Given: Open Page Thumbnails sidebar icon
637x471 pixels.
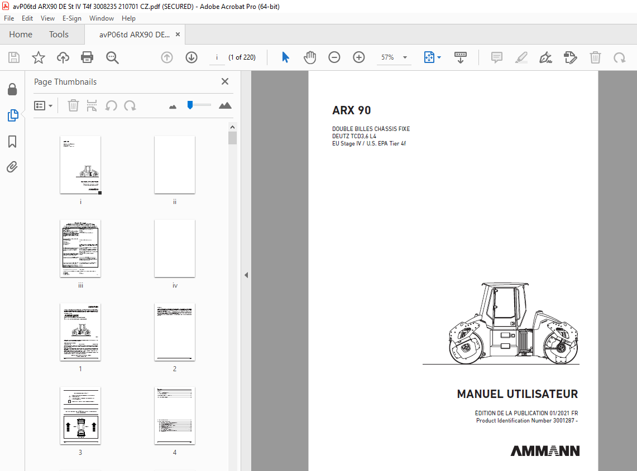Looking at the screenshot, I should 13,115.
